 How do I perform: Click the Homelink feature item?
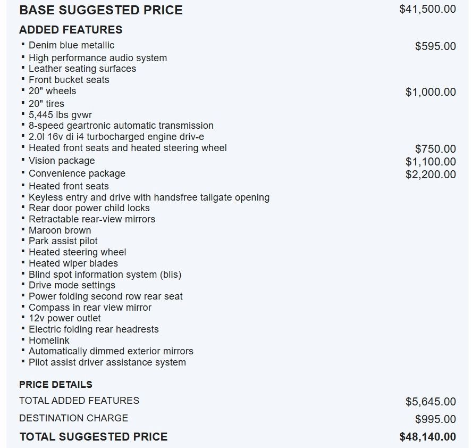point(49,341)
